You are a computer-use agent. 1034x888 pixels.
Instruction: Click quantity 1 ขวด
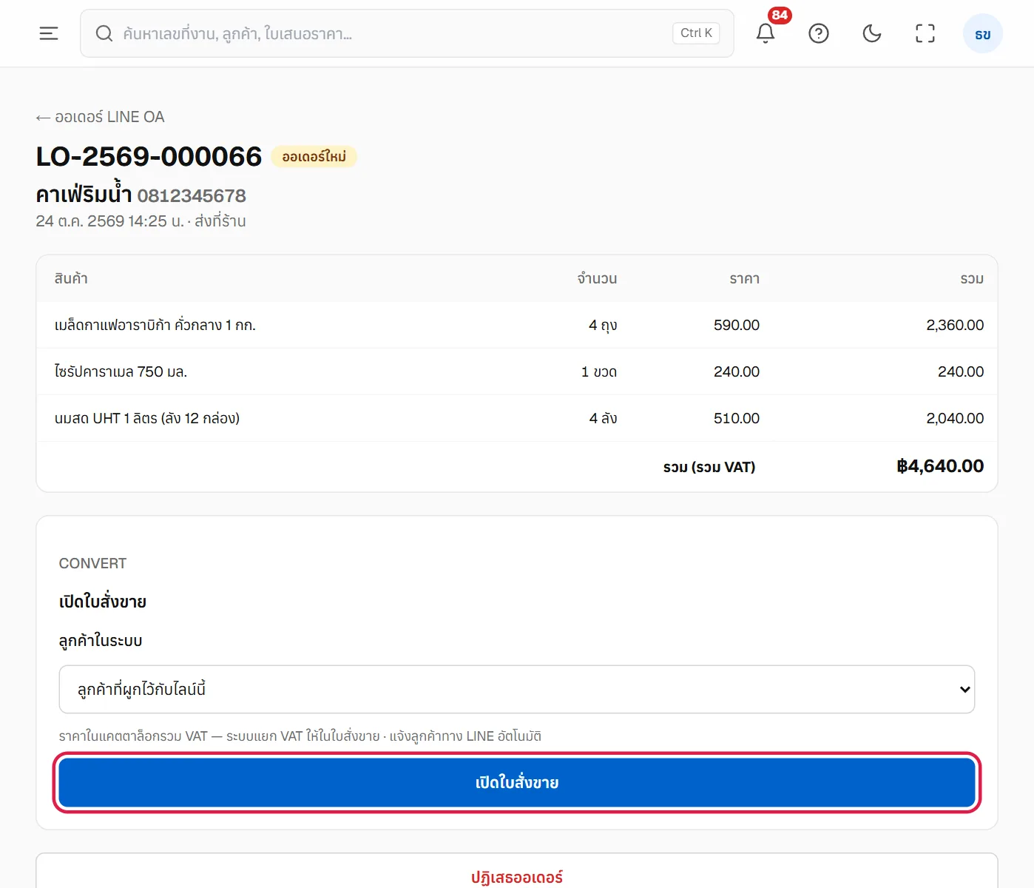pyautogui.click(x=599, y=371)
